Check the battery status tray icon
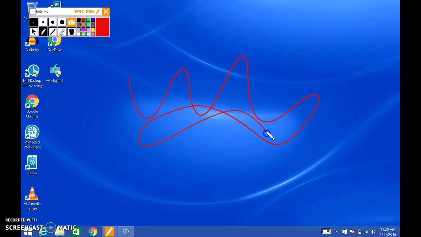Viewport: 421px width, 237px height. (x=359, y=232)
